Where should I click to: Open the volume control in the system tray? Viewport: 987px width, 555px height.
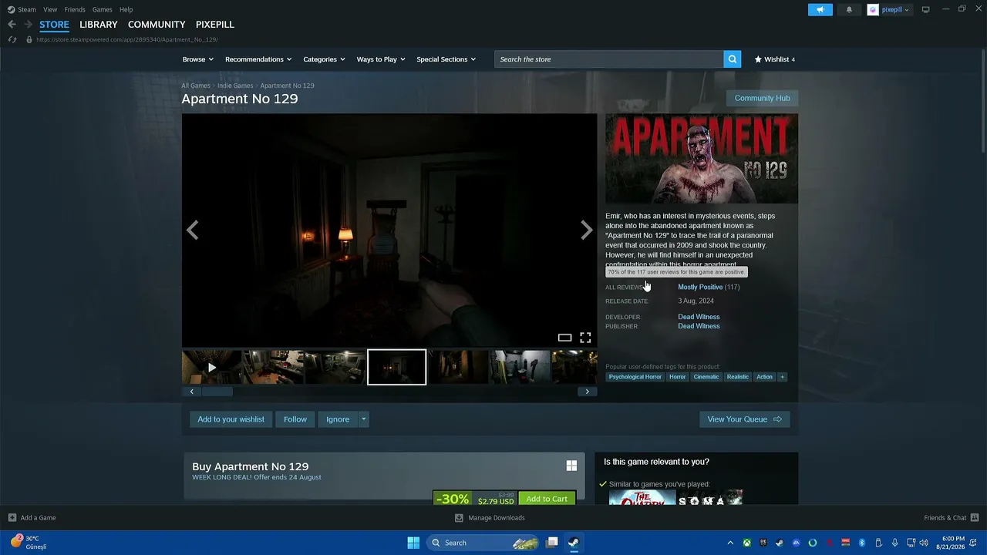tap(923, 543)
